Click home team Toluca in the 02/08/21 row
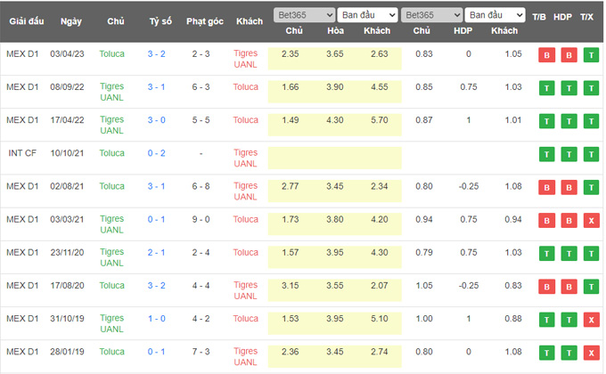This screenshot has width=606, height=374. coord(112,186)
